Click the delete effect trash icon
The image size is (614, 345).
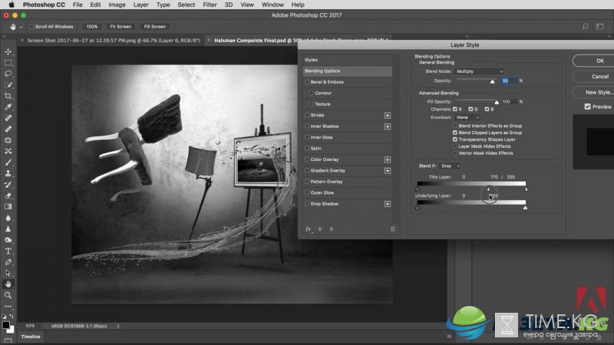click(x=392, y=229)
